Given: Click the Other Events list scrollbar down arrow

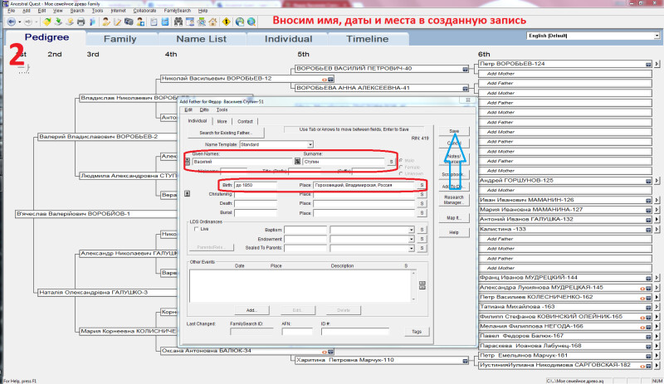Looking at the screenshot, I should 413,299.
